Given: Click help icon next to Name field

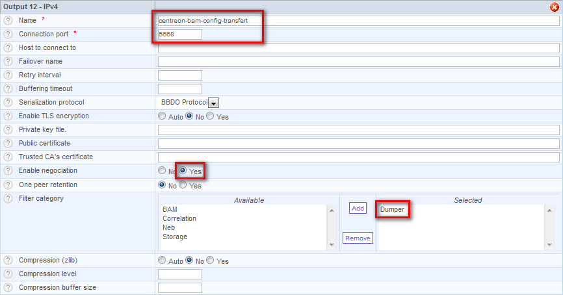Looking at the screenshot, I should click(8, 21).
